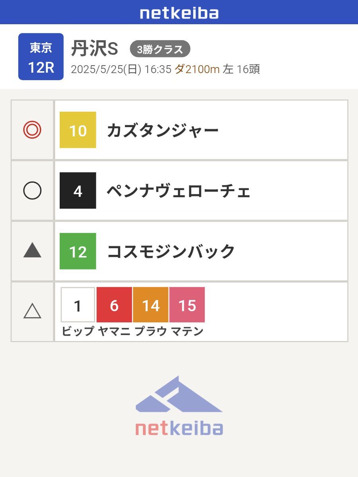Select green number 12 badge
Image resolution: width=358 pixels, height=477 pixels.
click(x=78, y=251)
